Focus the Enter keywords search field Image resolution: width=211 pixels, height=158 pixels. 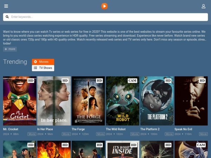(105, 17)
